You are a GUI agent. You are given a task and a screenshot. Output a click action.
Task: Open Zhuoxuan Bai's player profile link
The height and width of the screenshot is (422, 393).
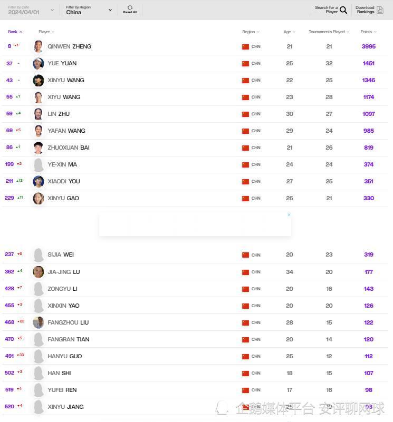pyautogui.click(x=69, y=148)
